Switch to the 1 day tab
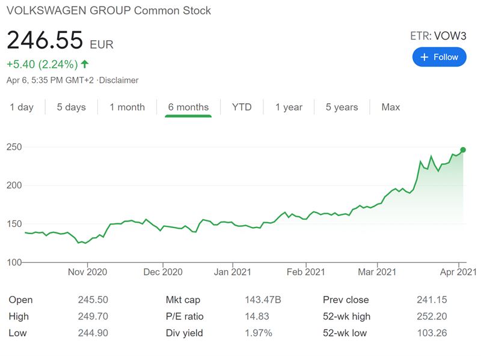 point(22,107)
